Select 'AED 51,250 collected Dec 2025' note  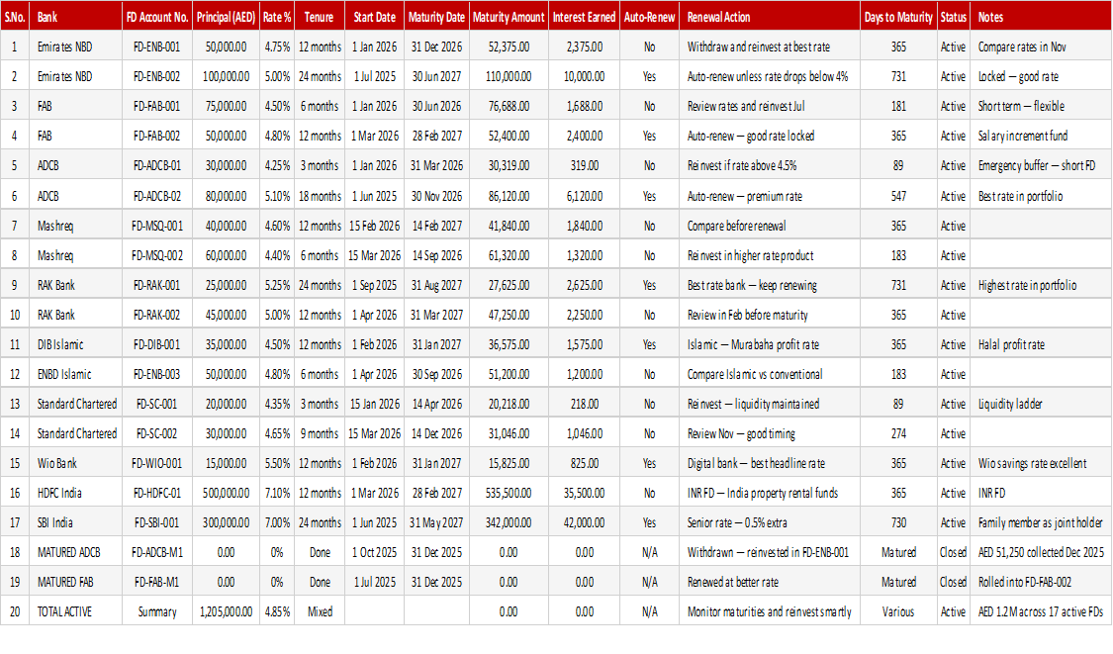pos(1041,552)
